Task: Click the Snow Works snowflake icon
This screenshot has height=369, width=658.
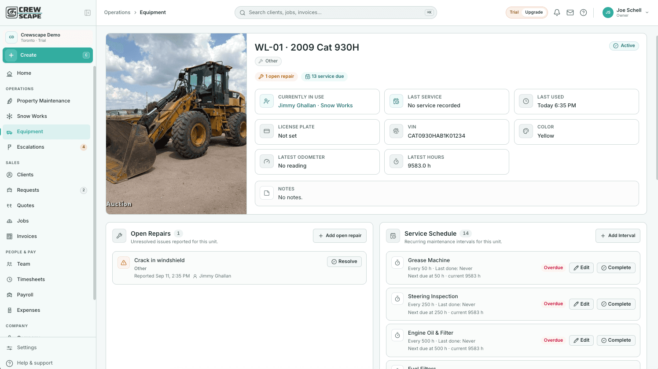Action: tap(10, 116)
